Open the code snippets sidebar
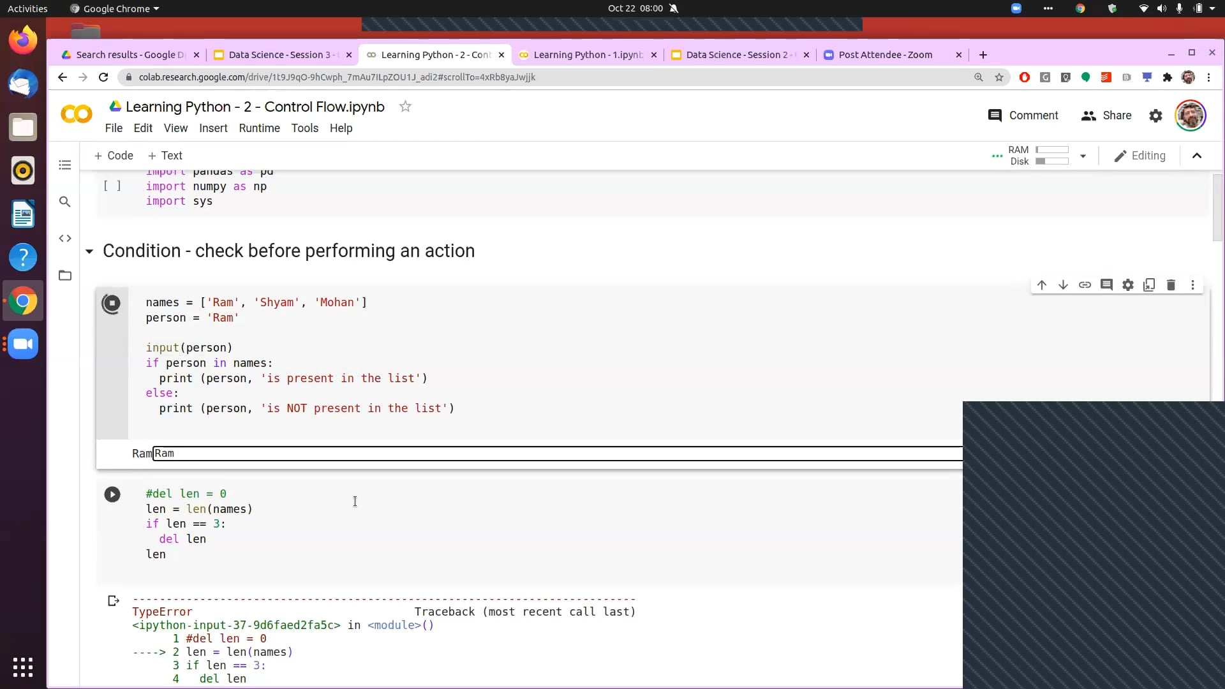This screenshot has height=689, width=1225. (x=64, y=239)
